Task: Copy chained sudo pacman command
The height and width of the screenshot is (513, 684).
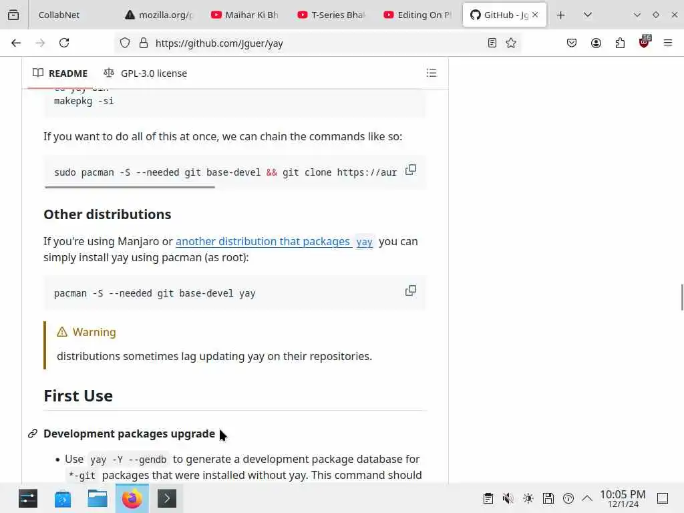Action: [x=411, y=170]
